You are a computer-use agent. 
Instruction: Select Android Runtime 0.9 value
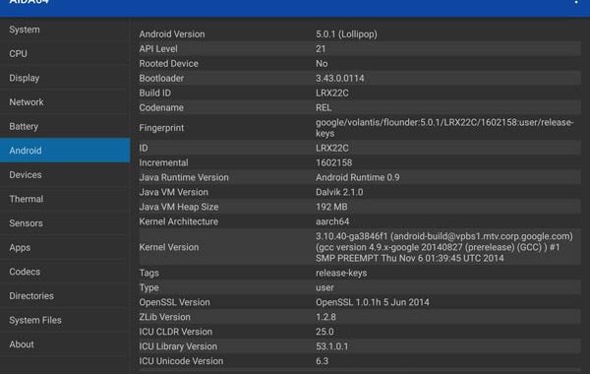(358, 177)
